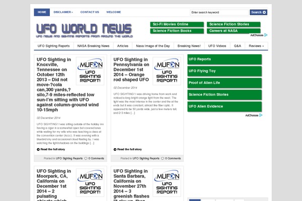
Task: Expand the Disclaimer menu dropdown
Action: (63, 12)
